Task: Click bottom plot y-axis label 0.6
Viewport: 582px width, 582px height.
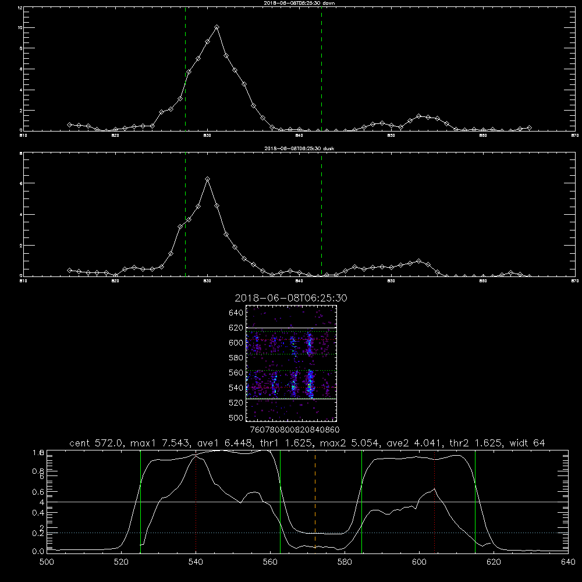Action: click(38, 492)
